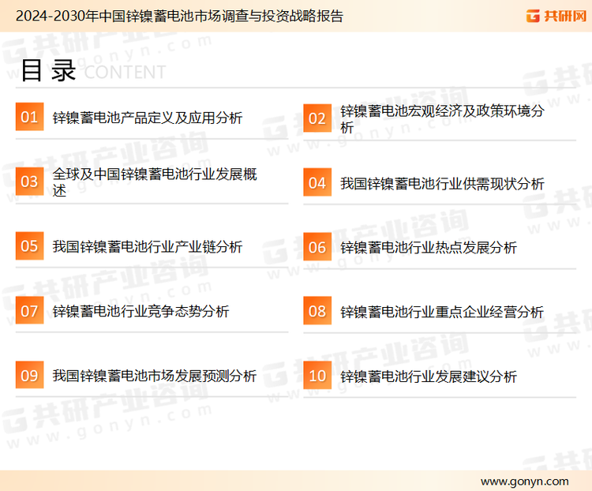Select 我国锌镍蓄电池行业产业链分析 entry
This screenshot has width=592, height=491.
coord(147,247)
